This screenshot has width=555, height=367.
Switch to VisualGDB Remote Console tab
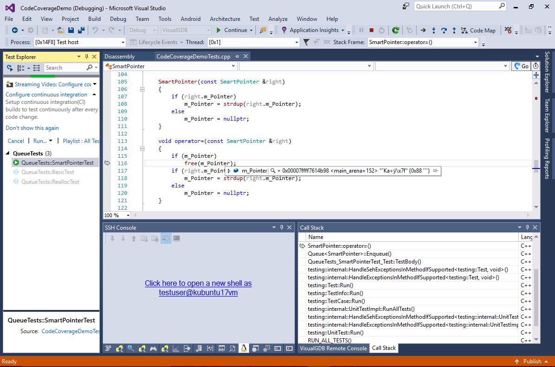point(333,348)
